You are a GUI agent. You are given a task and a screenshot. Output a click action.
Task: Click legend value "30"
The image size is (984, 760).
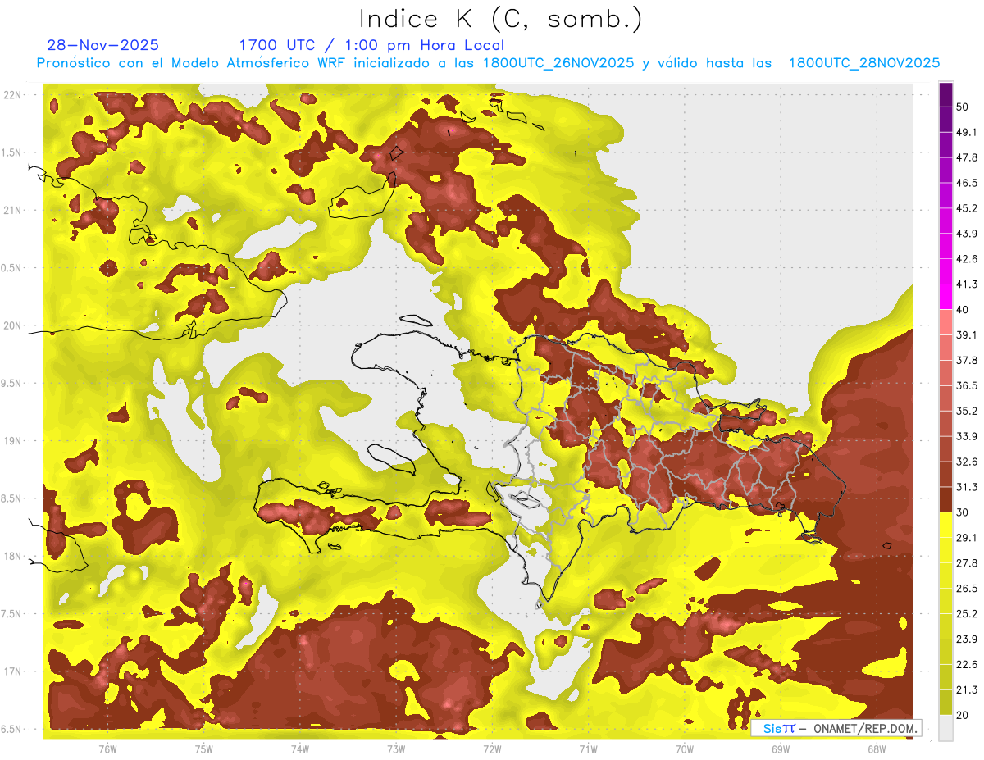tap(963, 512)
